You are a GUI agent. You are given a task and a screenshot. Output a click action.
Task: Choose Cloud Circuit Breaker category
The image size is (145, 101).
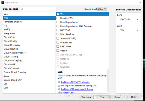pyautogui.click(x=29, y=53)
